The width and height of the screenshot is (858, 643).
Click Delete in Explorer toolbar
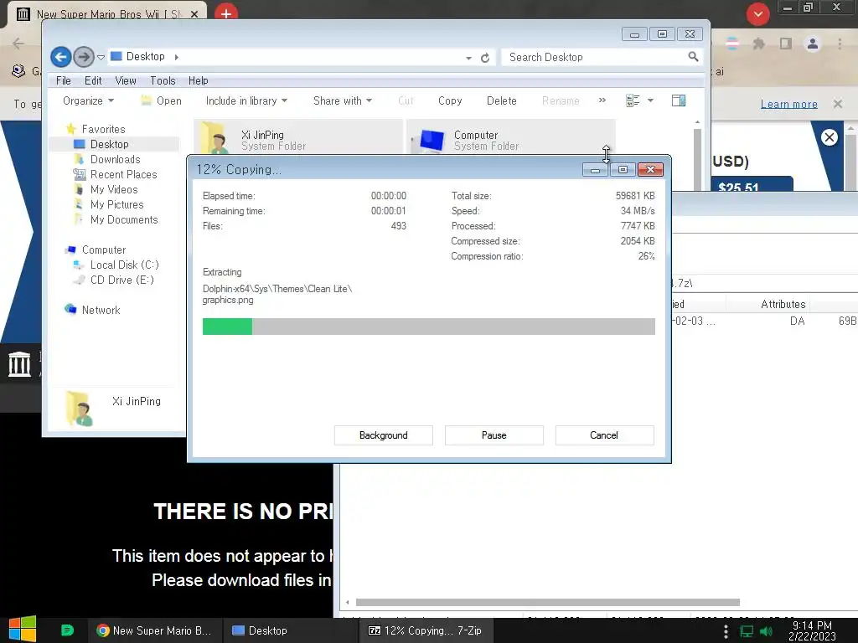(501, 100)
